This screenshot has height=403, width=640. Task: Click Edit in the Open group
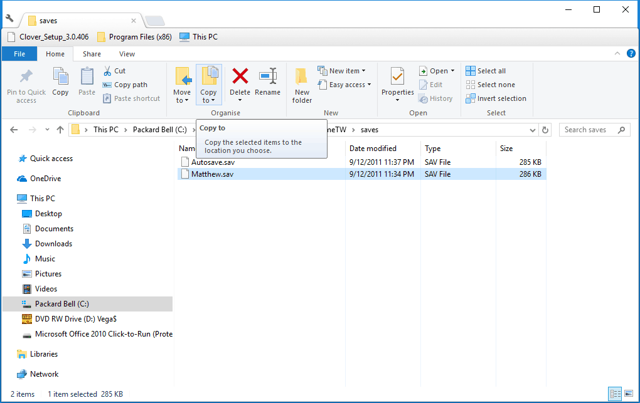(x=431, y=85)
